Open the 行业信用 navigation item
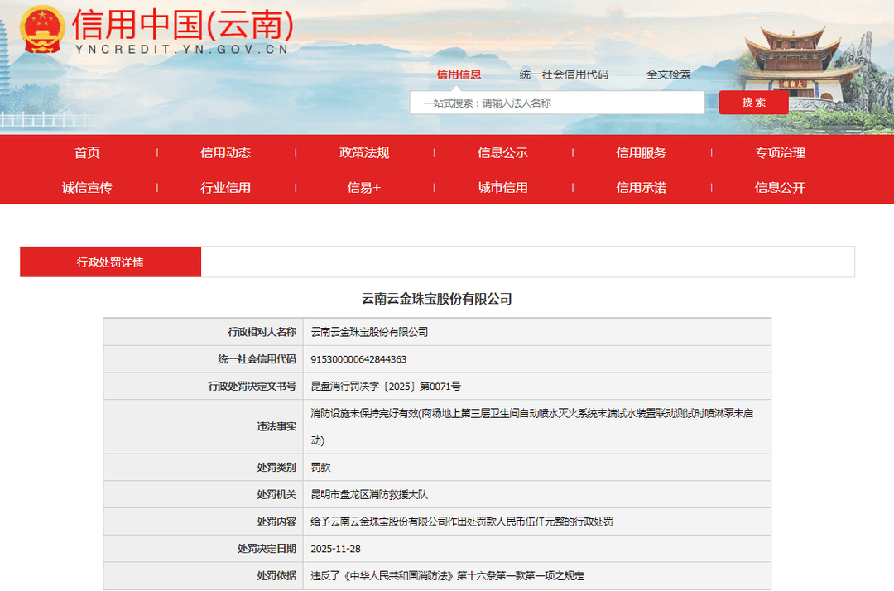The width and height of the screenshot is (894, 591). tap(225, 188)
